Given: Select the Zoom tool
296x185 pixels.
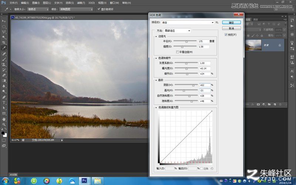Looking at the screenshot, I should coord(4,124).
